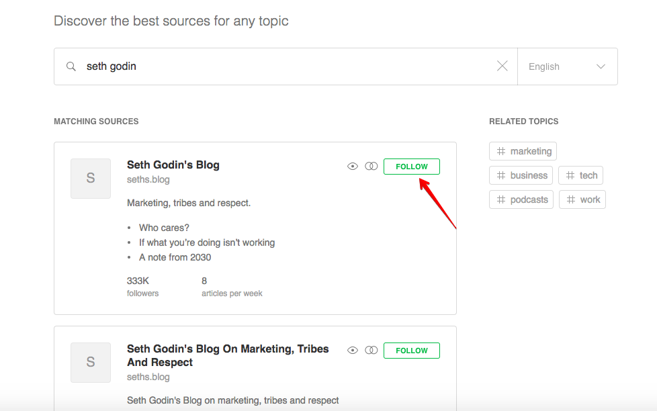Image resolution: width=657 pixels, height=411 pixels.
Task: Click the '8 articles per week' stat
Action: pyautogui.click(x=232, y=287)
